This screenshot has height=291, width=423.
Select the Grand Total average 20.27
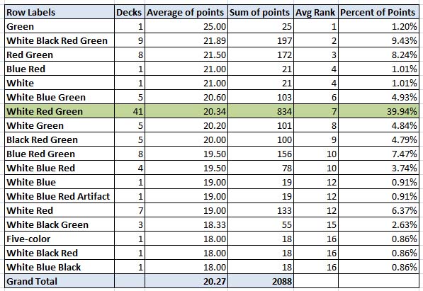[186, 281]
